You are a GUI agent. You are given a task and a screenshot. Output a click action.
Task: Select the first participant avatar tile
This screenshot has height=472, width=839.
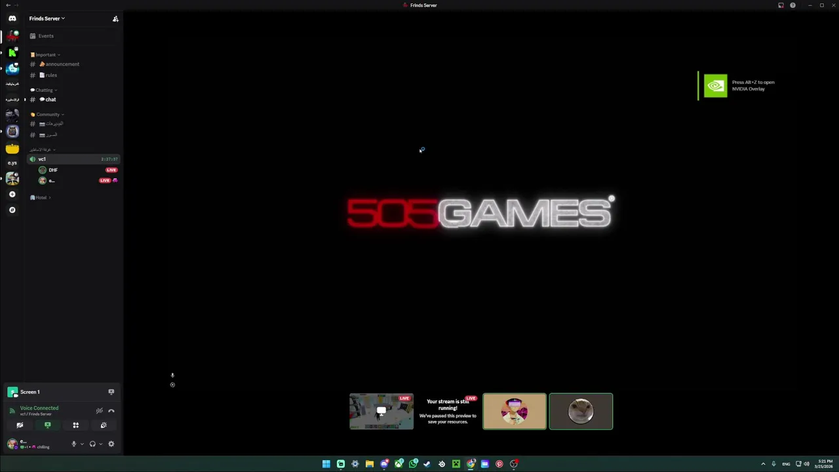click(515, 412)
